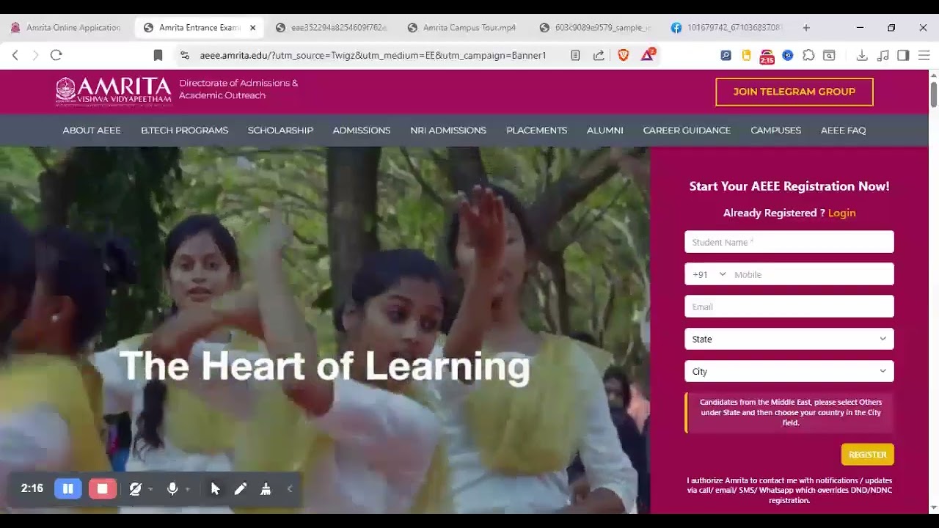Open the +91 country code dropdown
Image resolution: width=939 pixels, height=528 pixels.
709,274
